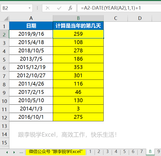Click the 日期 header cell
The height and width of the screenshot is (156, 161).
click(x=31, y=26)
